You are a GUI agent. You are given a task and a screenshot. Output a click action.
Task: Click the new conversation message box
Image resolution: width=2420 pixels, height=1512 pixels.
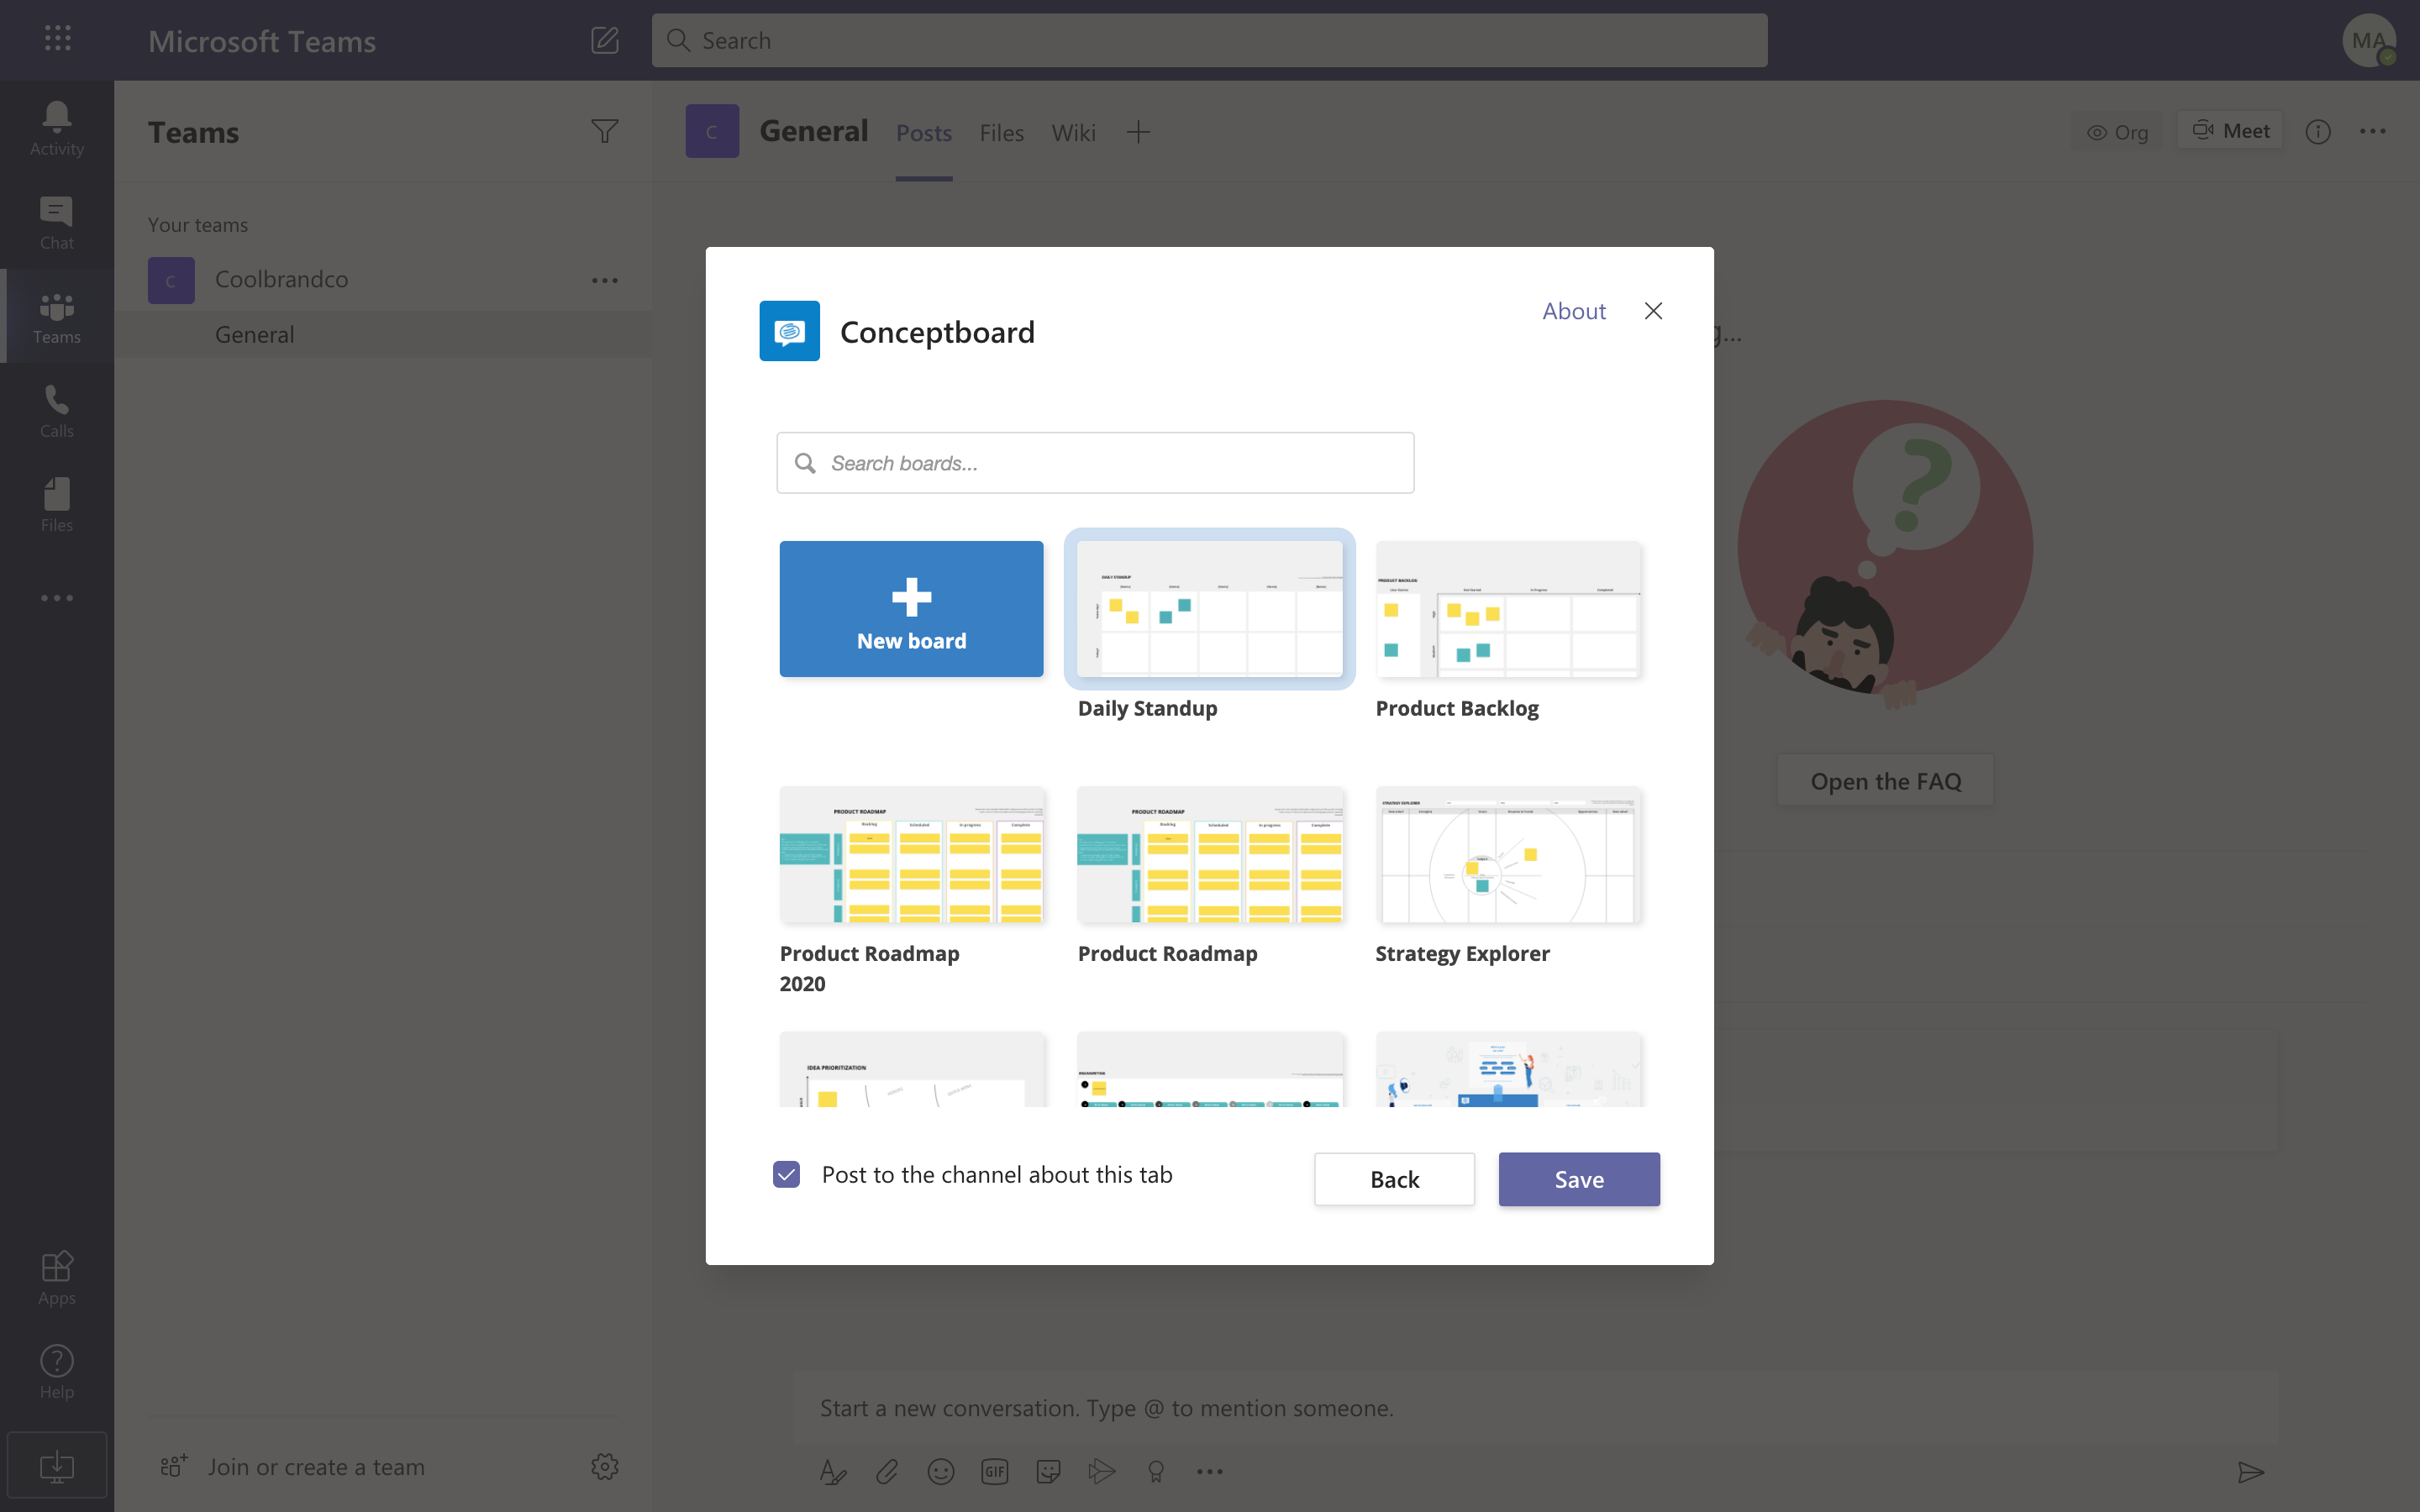tap(1535, 1408)
